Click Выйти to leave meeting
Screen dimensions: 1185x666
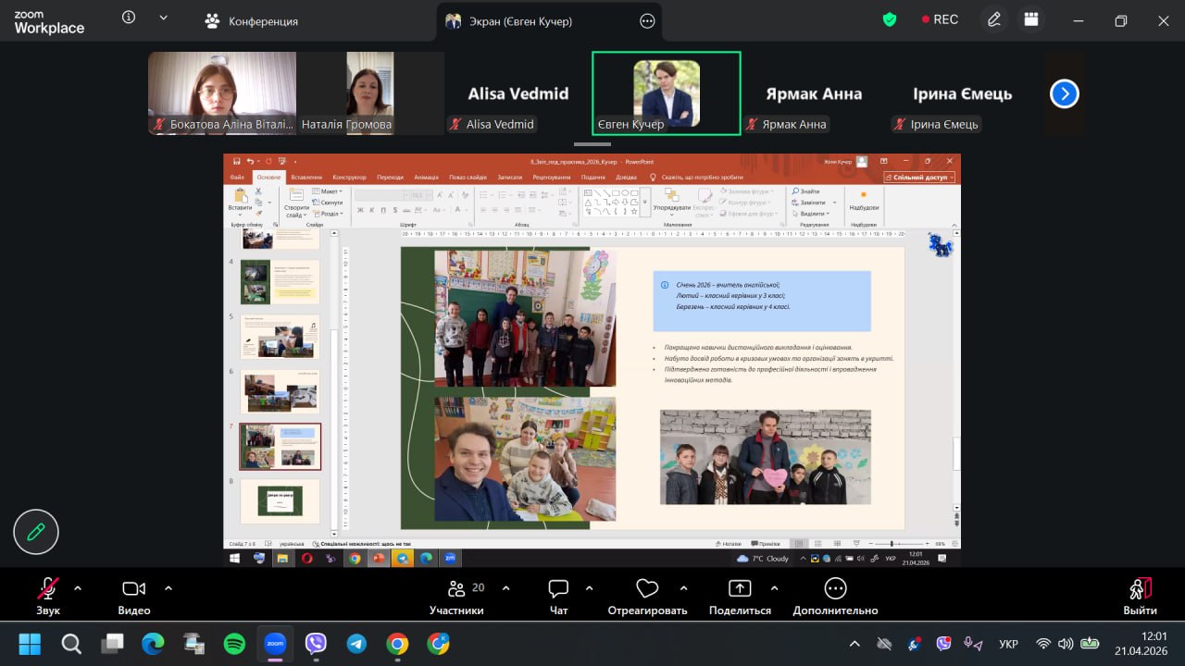[1140, 597]
